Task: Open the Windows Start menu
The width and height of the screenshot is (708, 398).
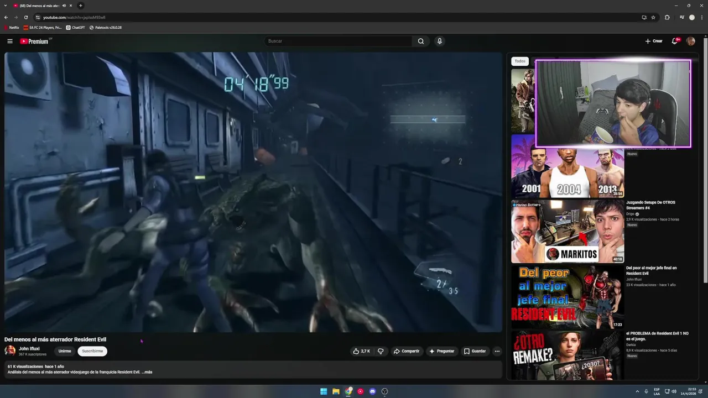Action: click(x=324, y=391)
